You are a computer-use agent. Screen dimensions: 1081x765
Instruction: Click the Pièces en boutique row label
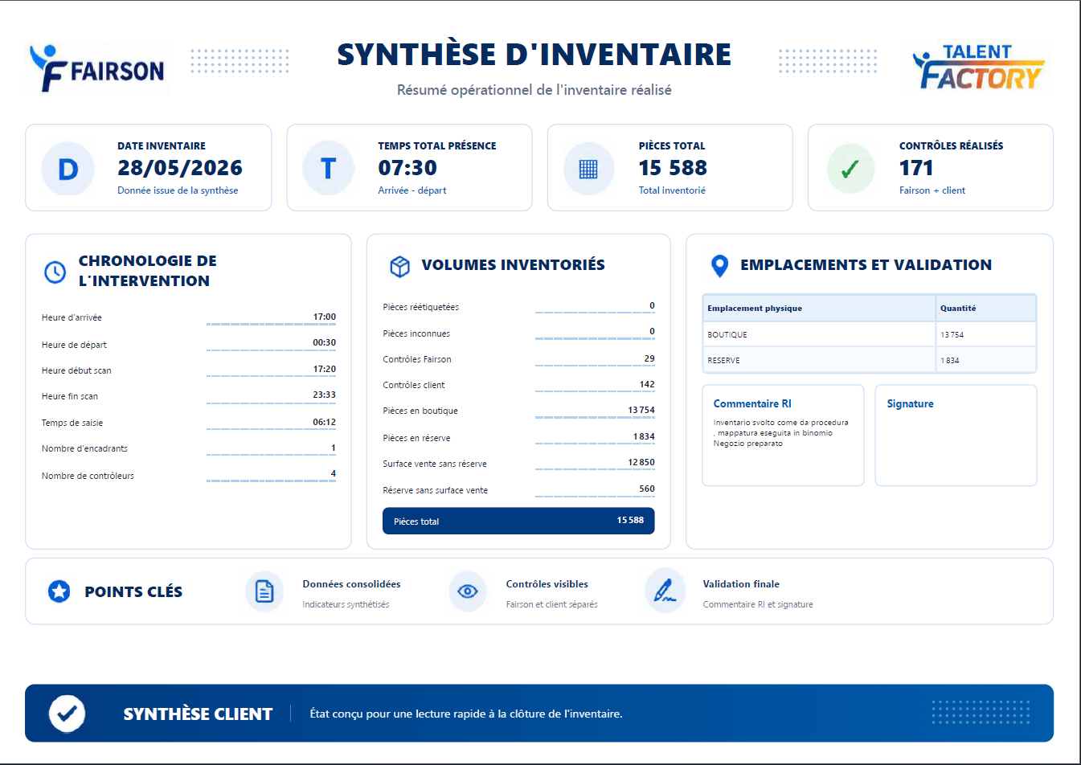(420, 411)
